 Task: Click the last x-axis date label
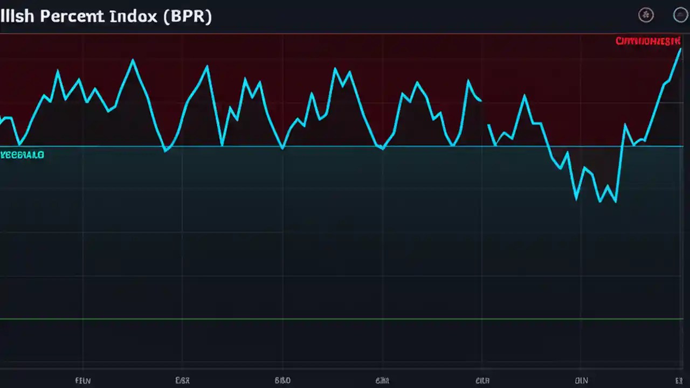680,380
